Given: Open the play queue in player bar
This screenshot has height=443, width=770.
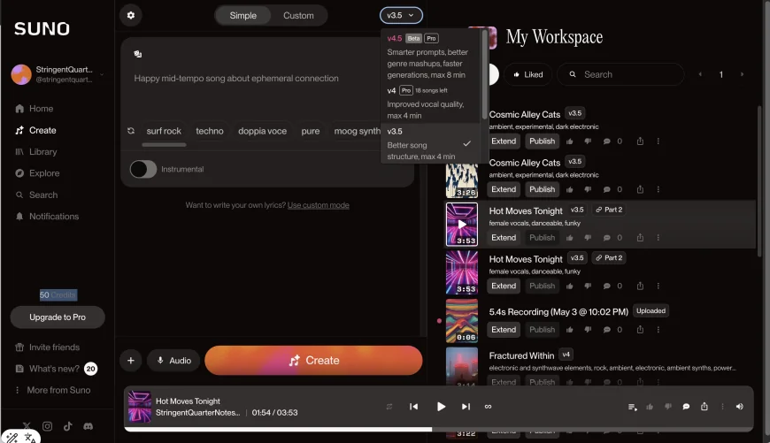Looking at the screenshot, I should pos(632,407).
